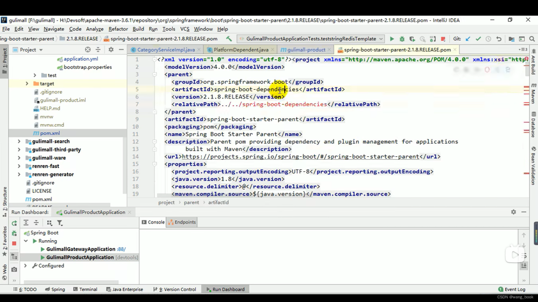Open Search Everywhere magnifier icon

[532, 39]
